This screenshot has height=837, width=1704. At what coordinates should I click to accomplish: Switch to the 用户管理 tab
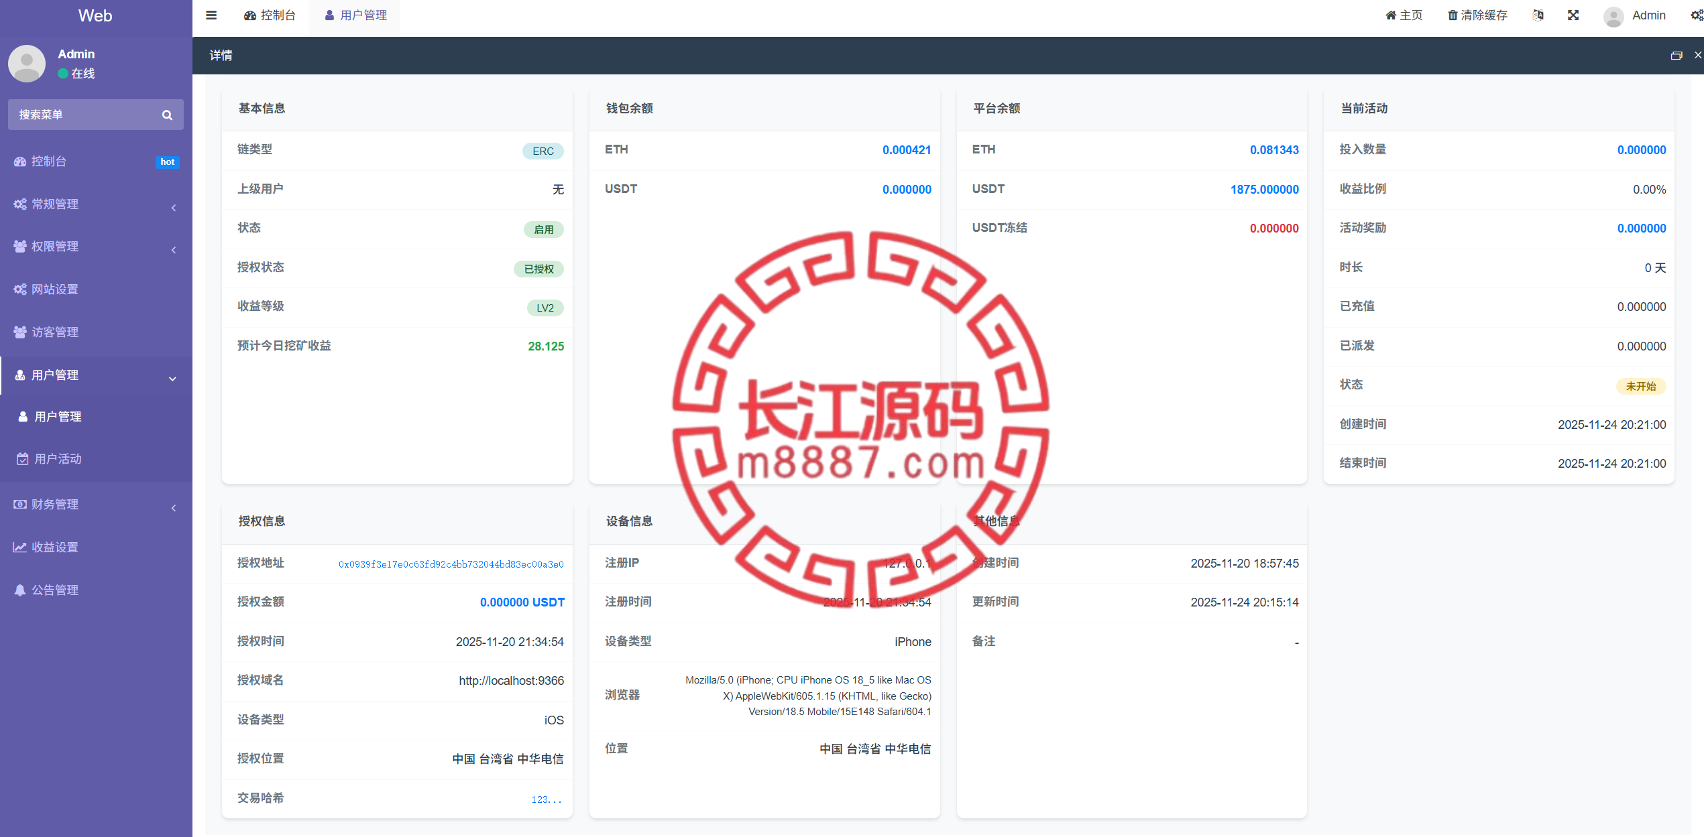[x=355, y=15]
